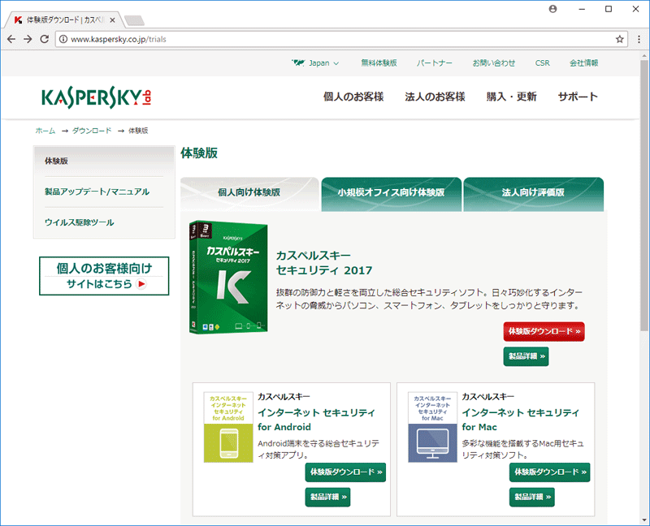Open the CSR top link
The height and width of the screenshot is (526, 650).
click(x=542, y=63)
